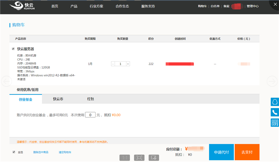Increase purchase quantity with plus button
The height and width of the screenshot is (162, 279).
[x=128, y=64]
